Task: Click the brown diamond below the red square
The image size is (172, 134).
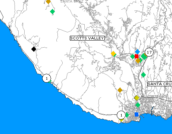Action: 138,61
